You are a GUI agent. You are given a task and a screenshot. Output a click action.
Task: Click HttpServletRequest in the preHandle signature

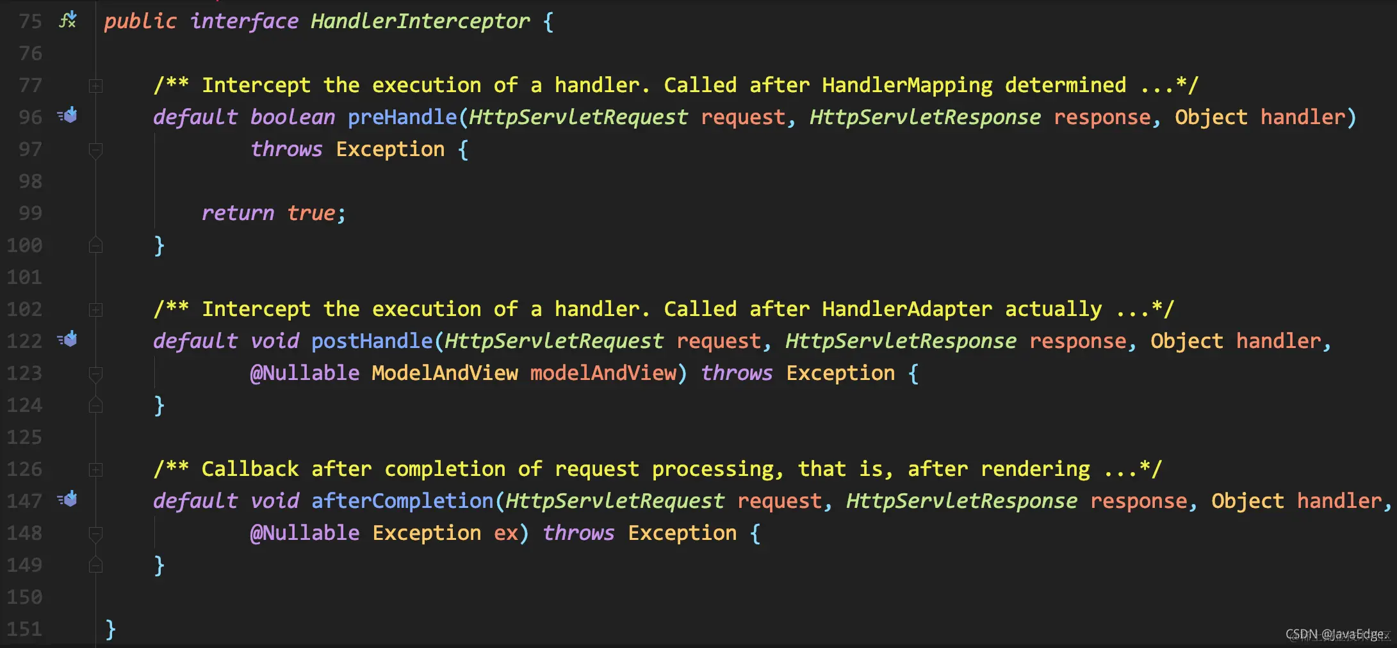(578, 117)
